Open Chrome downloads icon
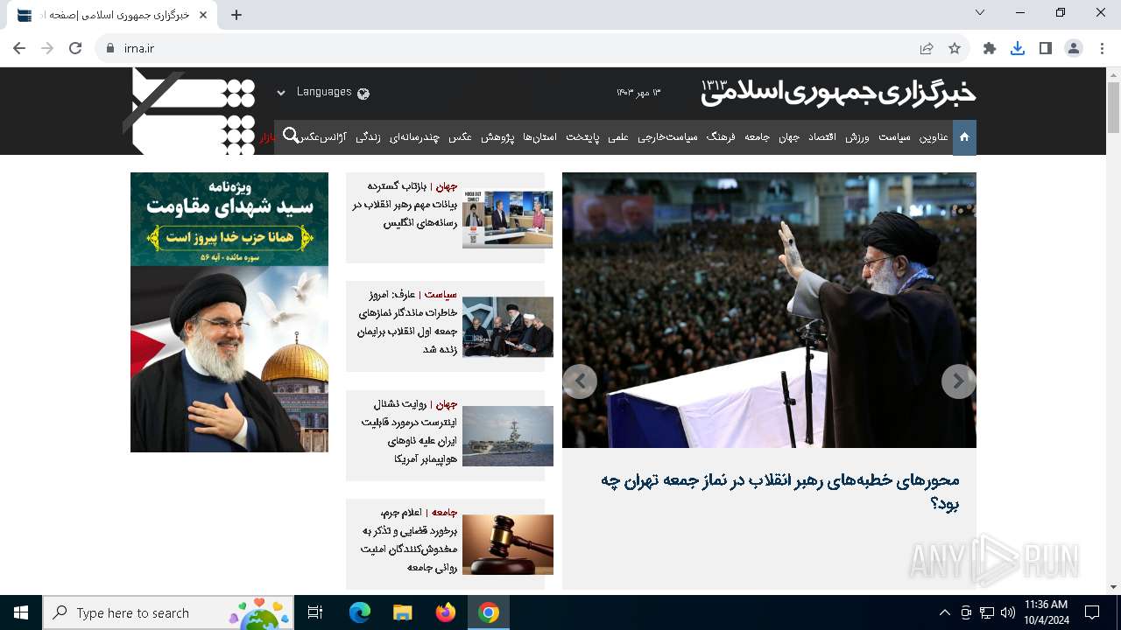 point(1018,48)
